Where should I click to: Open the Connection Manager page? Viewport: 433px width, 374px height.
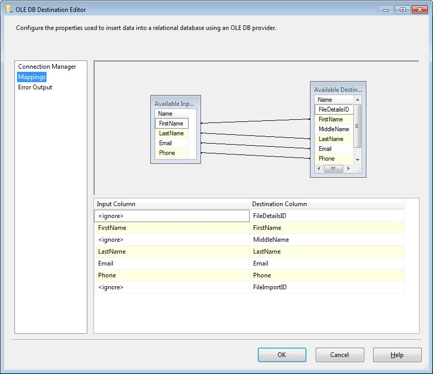[47, 67]
